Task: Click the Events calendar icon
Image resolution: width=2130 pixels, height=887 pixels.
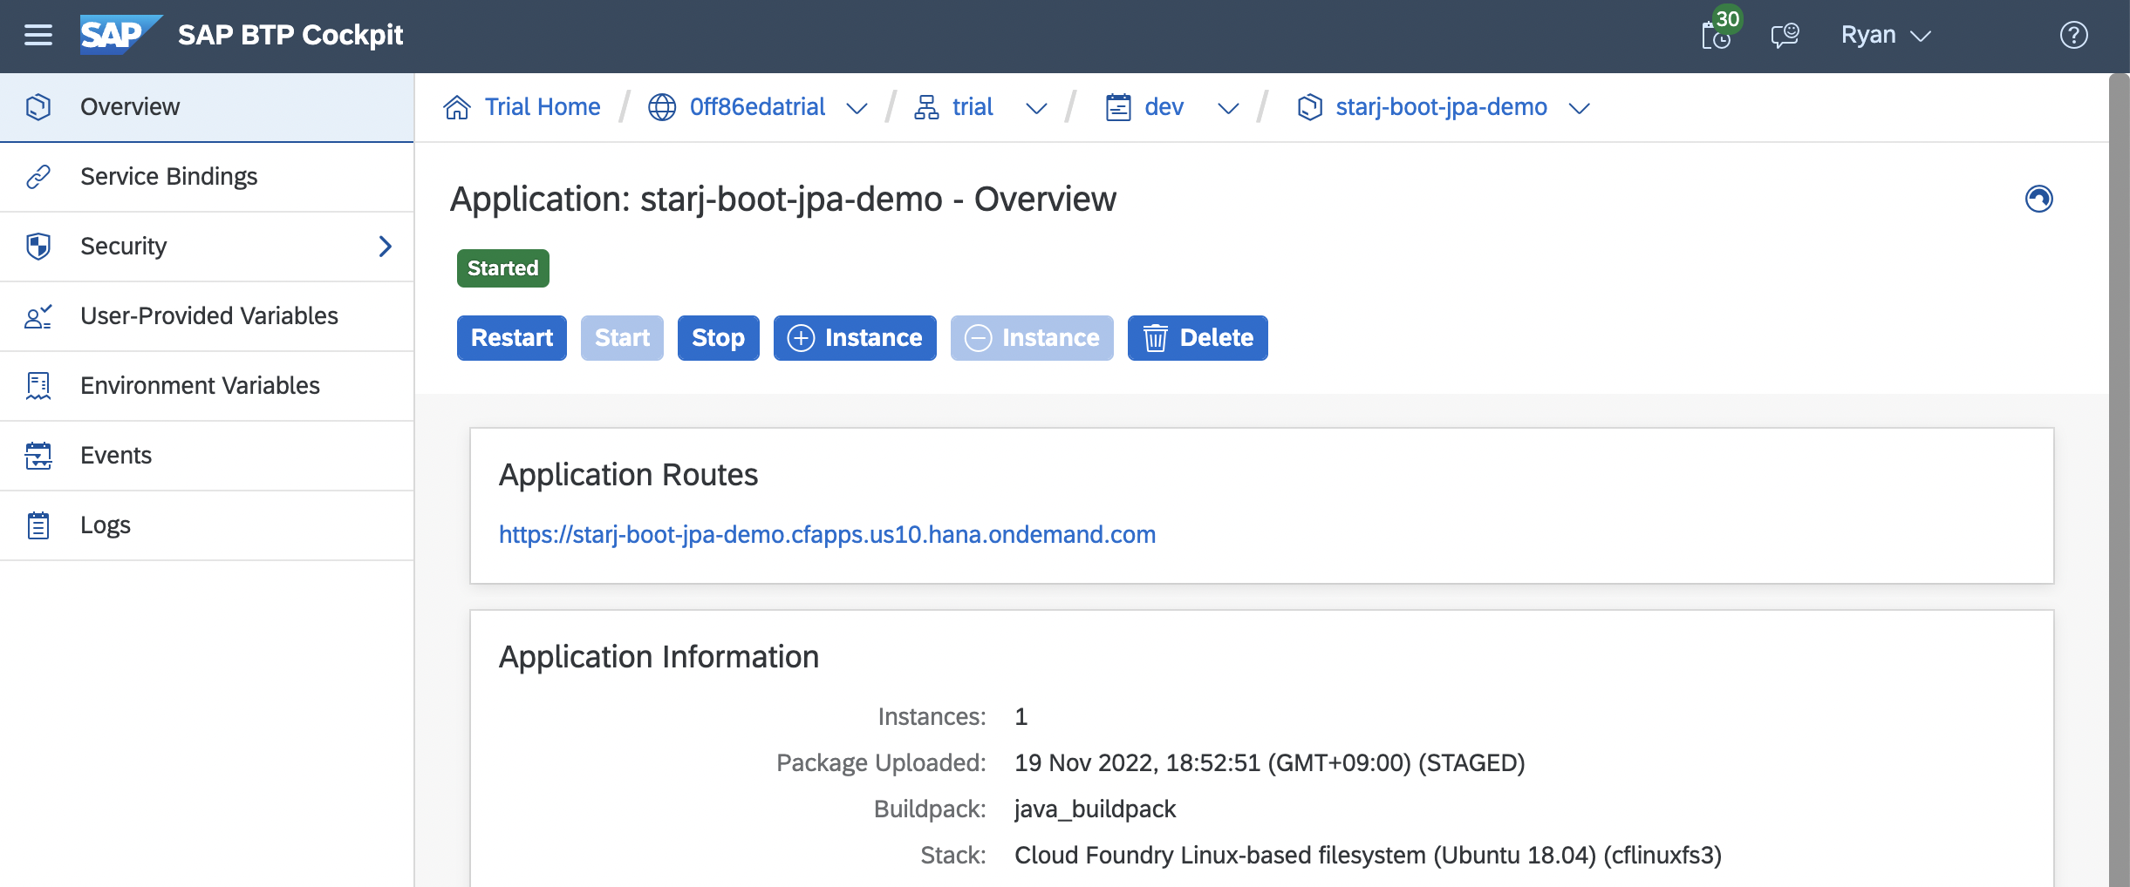Action: [38, 455]
